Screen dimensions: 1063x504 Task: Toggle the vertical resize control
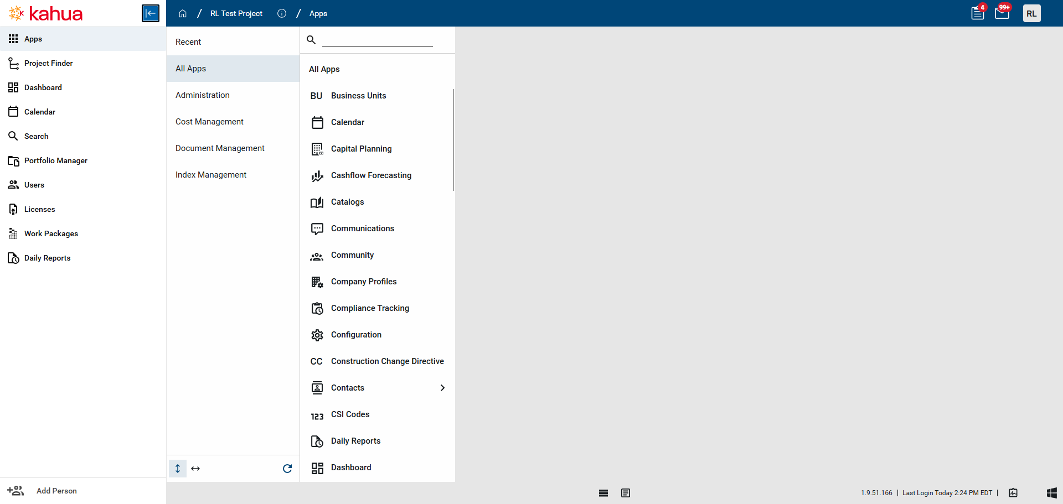[x=178, y=468]
